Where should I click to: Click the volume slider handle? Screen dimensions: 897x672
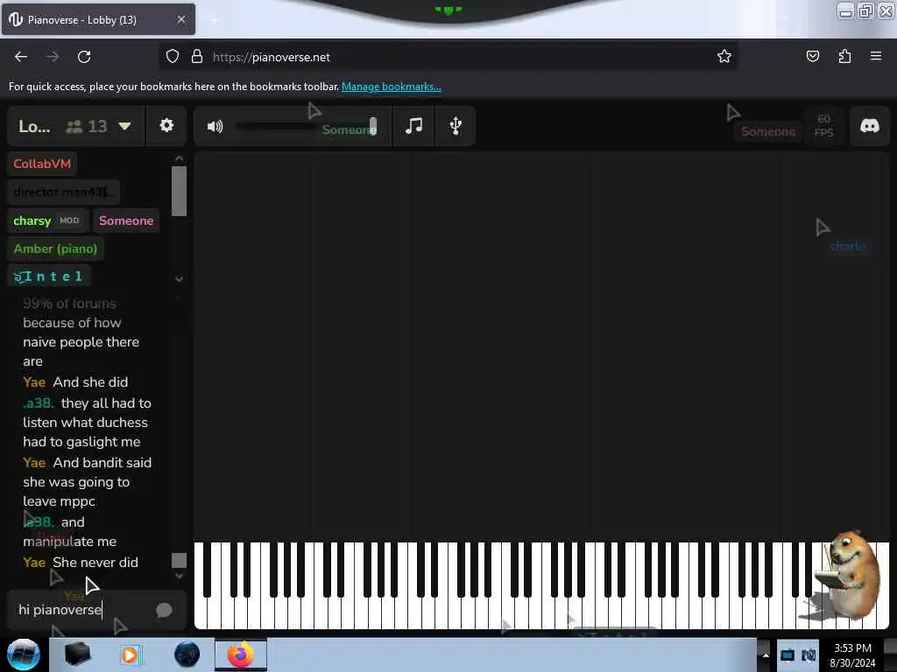(x=373, y=126)
